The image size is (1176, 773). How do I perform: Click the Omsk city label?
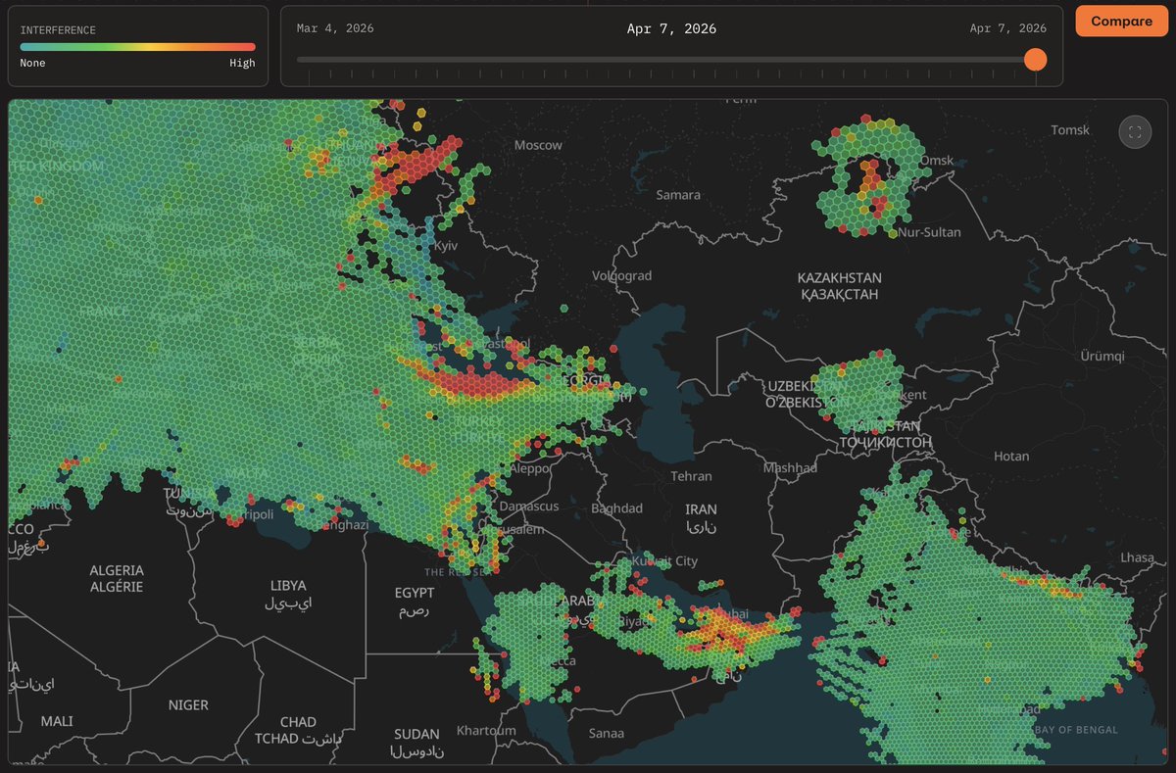click(937, 161)
